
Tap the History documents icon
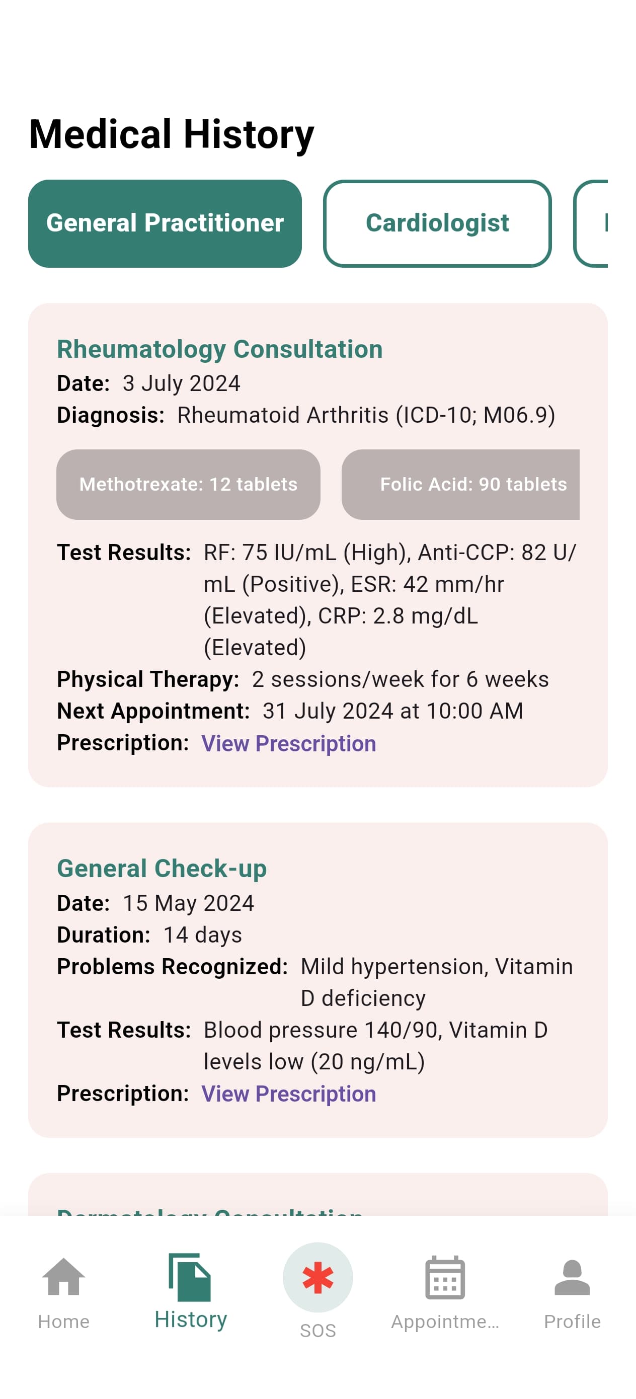(190, 1277)
